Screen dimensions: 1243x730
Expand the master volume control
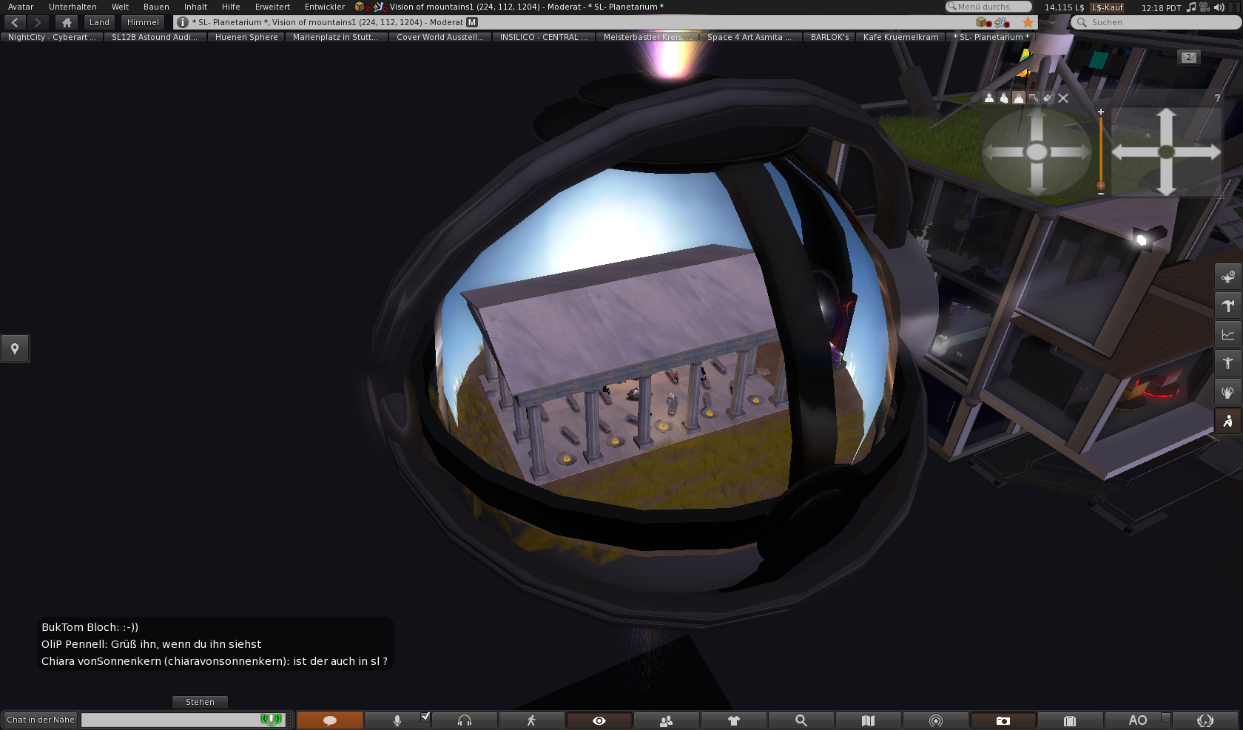point(1219,7)
